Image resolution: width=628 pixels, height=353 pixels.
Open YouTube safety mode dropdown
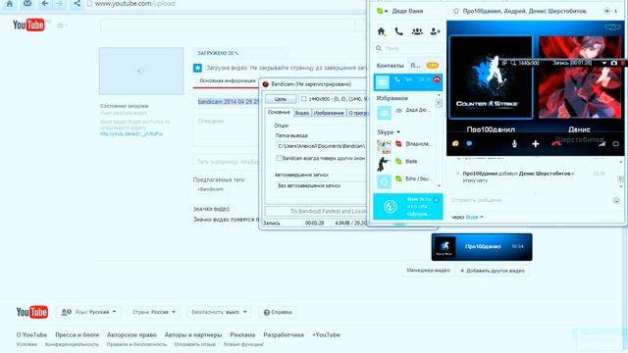coord(219,312)
